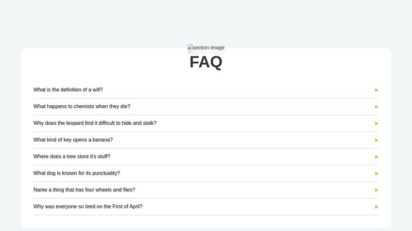This screenshot has width=412, height=231.
Task: Click the faded duplicate section image placeholder
Action: click(205, 52)
